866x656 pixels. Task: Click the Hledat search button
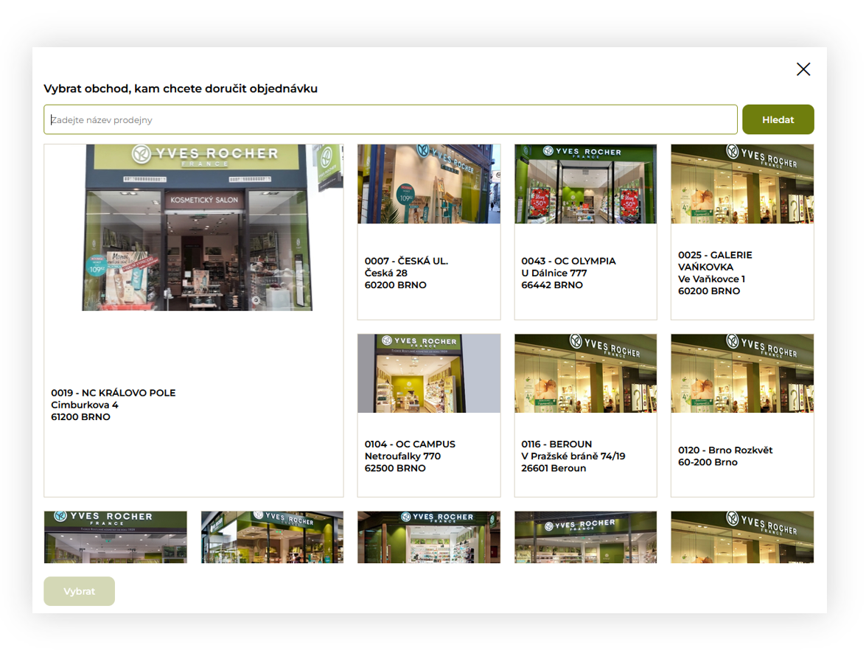778,119
